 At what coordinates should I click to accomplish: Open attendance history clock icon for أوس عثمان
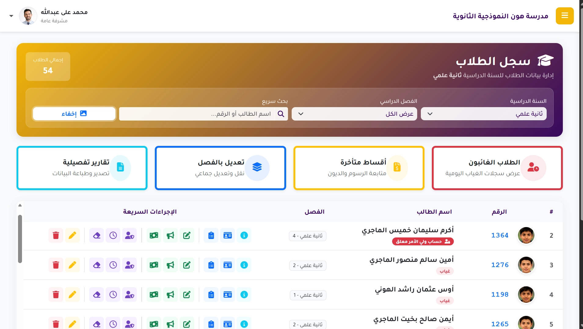pyautogui.click(x=113, y=295)
